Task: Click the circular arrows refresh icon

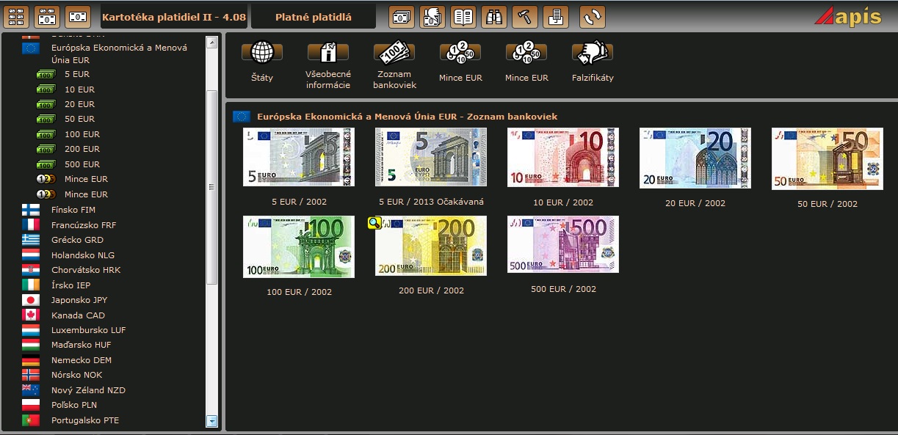Action: pyautogui.click(x=593, y=16)
